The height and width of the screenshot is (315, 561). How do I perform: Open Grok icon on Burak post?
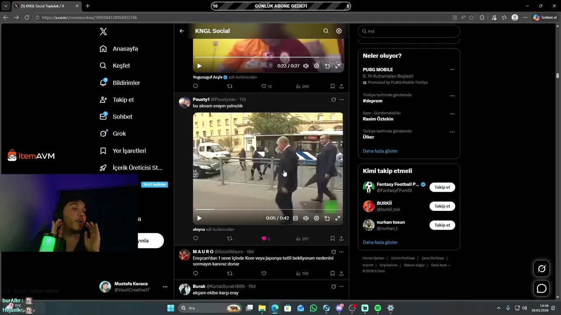[334, 287]
